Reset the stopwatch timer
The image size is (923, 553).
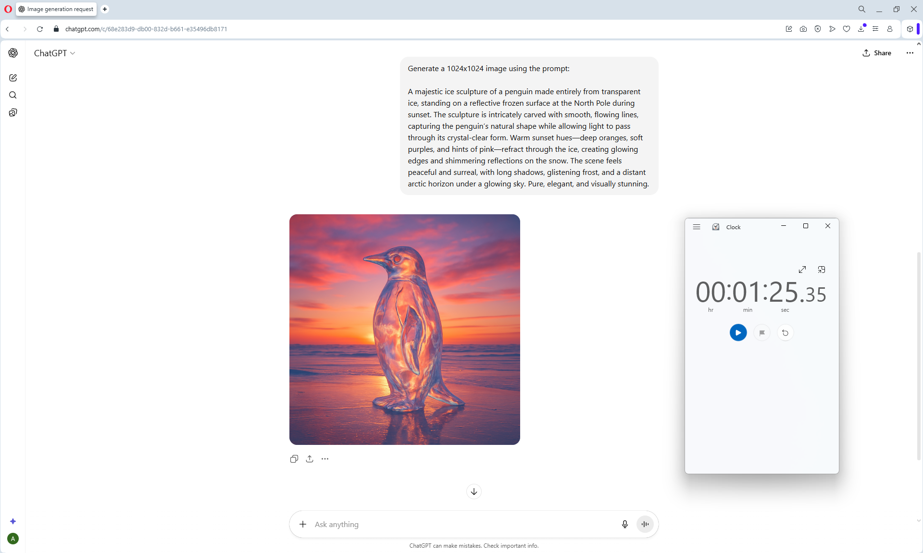[785, 332]
